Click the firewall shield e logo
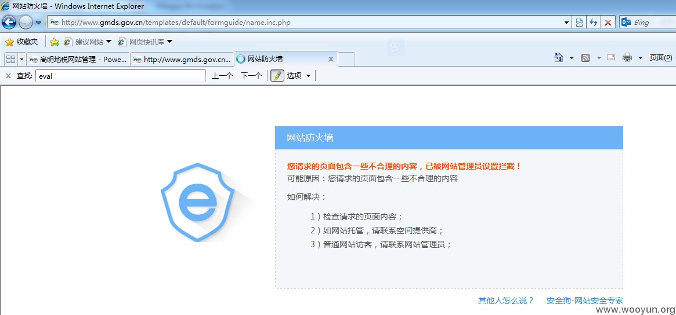 point(198,202)
